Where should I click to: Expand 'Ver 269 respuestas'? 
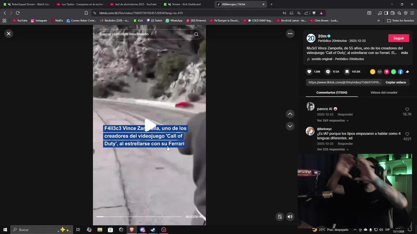point(333,120)
